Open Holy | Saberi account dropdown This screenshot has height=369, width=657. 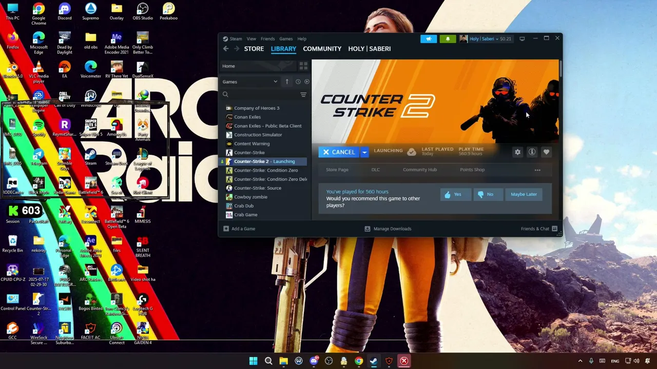[x=486, y=38]
